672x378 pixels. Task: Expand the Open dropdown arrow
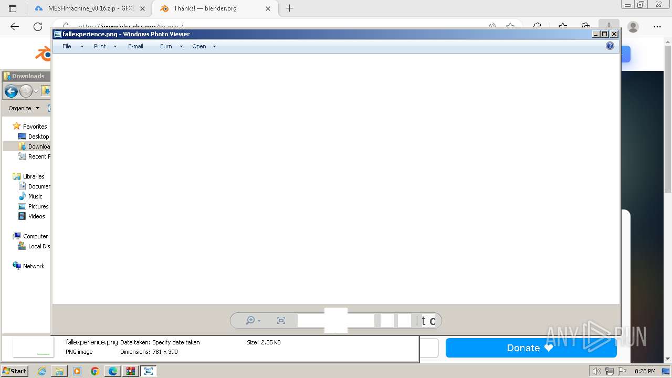point(214,47)
